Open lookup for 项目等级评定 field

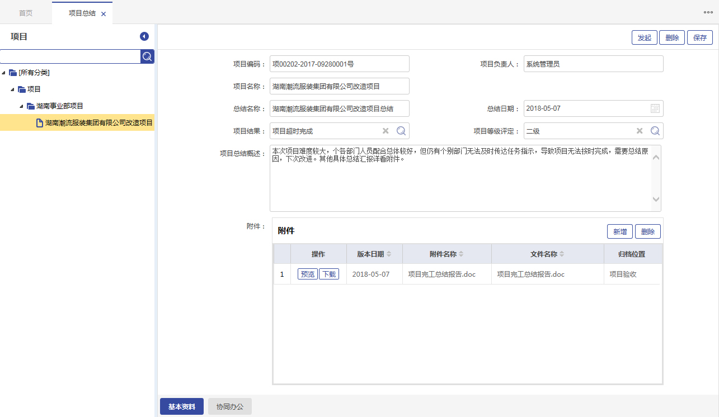[x=655, y=131]
